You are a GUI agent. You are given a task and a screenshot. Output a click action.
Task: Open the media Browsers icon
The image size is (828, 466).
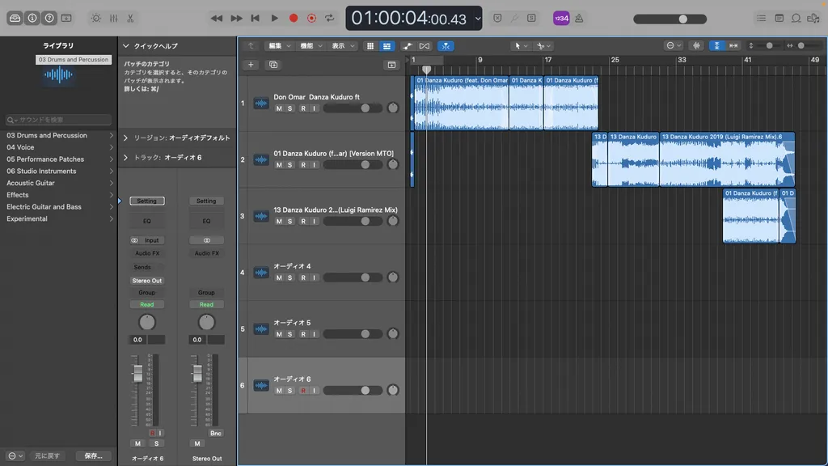813,18
